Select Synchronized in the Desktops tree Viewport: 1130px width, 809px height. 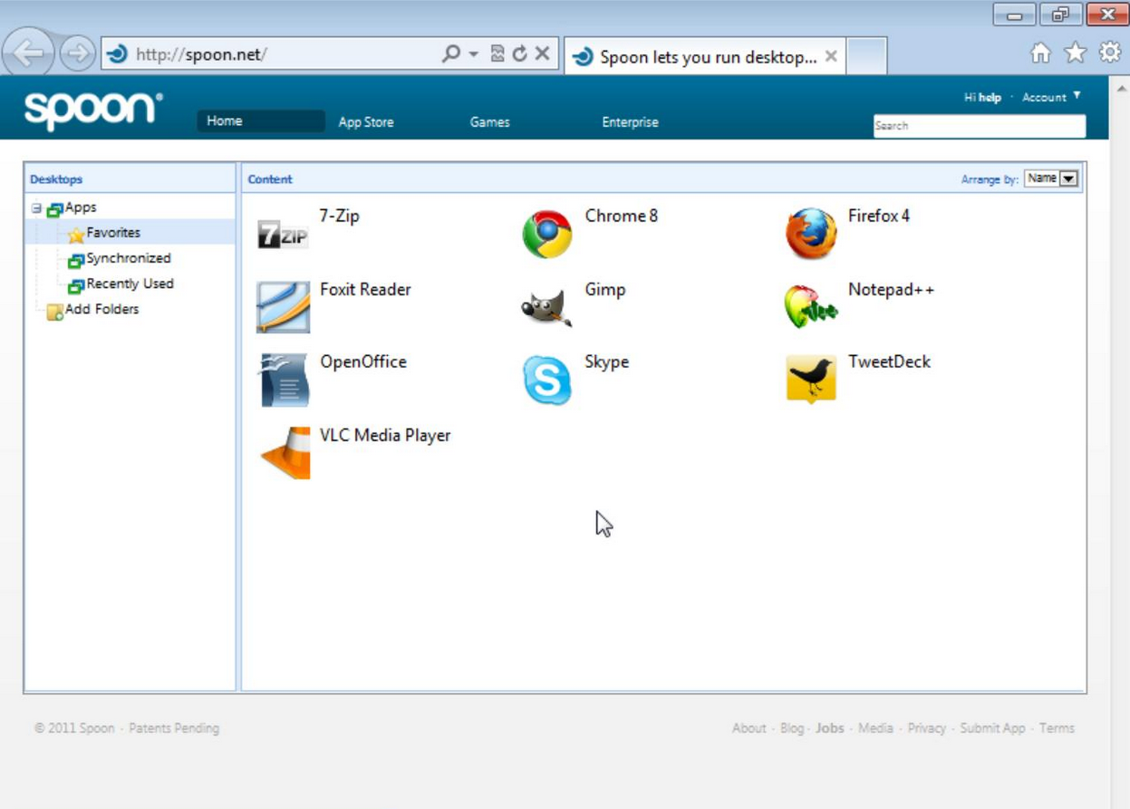pyautogui.click(x=129, y=258)
